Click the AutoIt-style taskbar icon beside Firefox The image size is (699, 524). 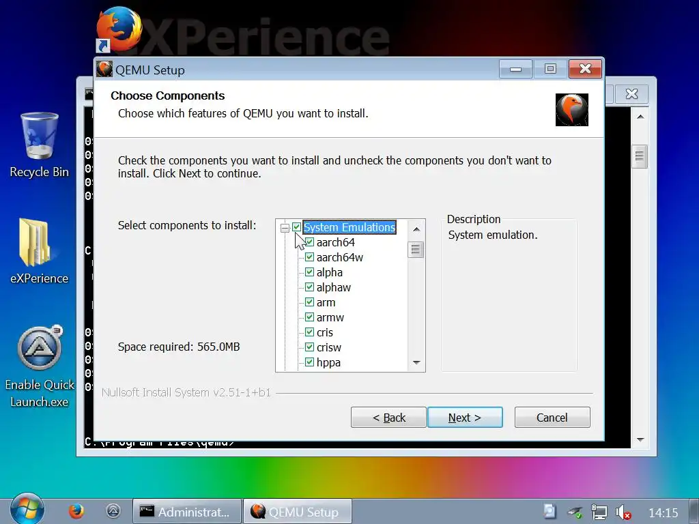coord(113,511)
